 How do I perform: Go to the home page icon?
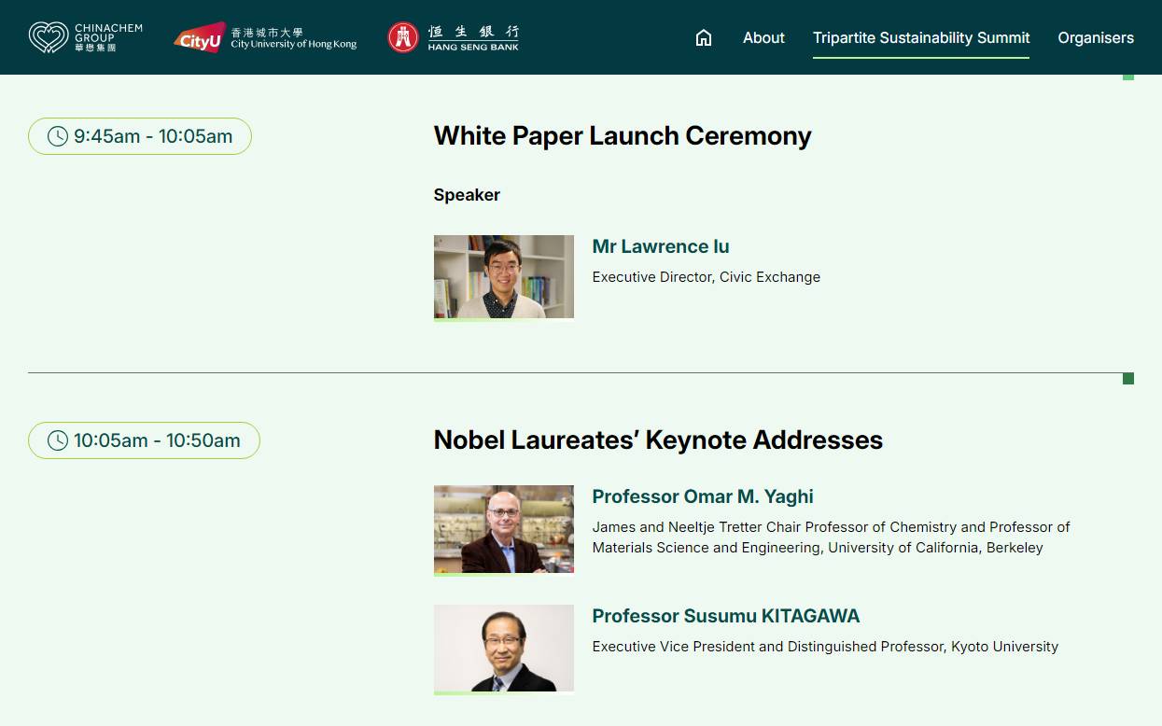coord(704,38)
